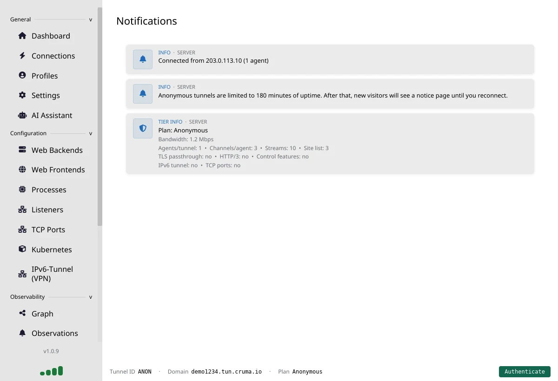This screenshot has height=381, width=558.
Task: Click the Processes chip icon
Action: click(22, 190)
